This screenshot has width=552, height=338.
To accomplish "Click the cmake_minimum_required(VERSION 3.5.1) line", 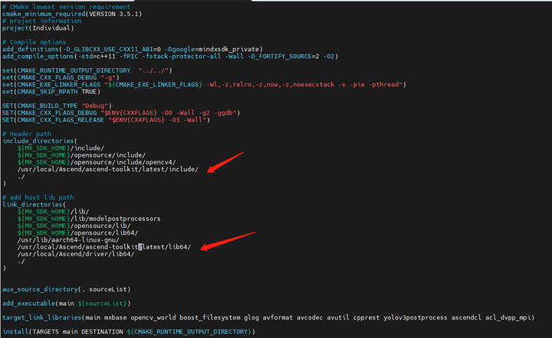I will click(72, 14).
